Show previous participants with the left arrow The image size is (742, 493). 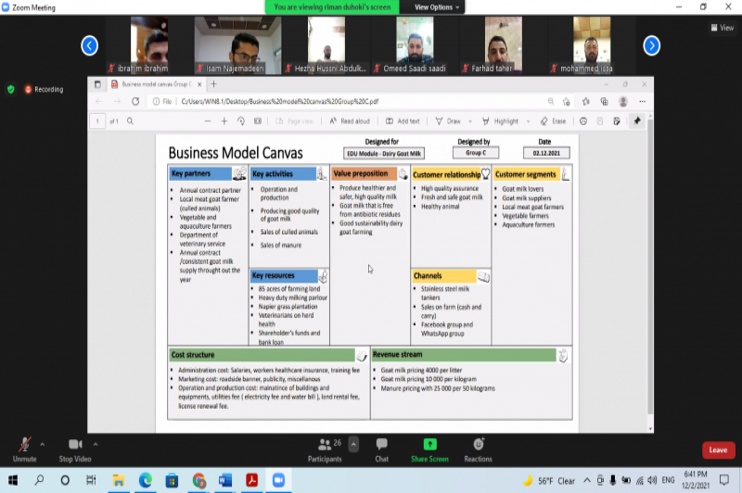click(x=90, y=44)
